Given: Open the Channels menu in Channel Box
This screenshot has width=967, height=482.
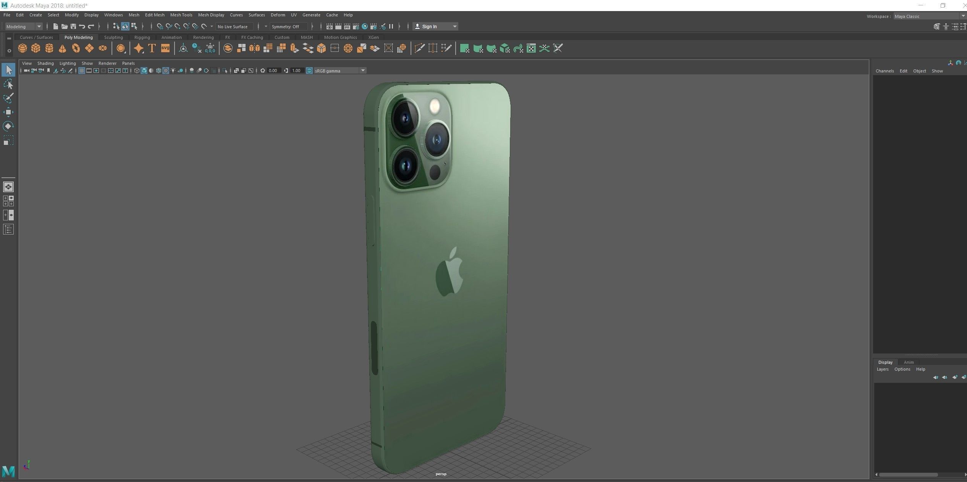Looking at the screenshot, I should [885, 71].
